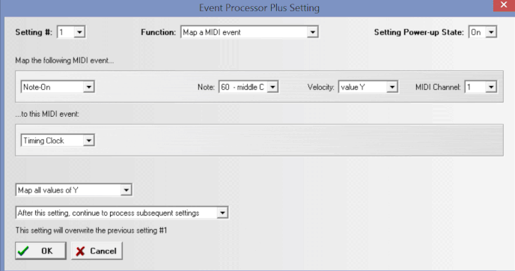Open the Setting Power-up State dropdown

(483, 32)
